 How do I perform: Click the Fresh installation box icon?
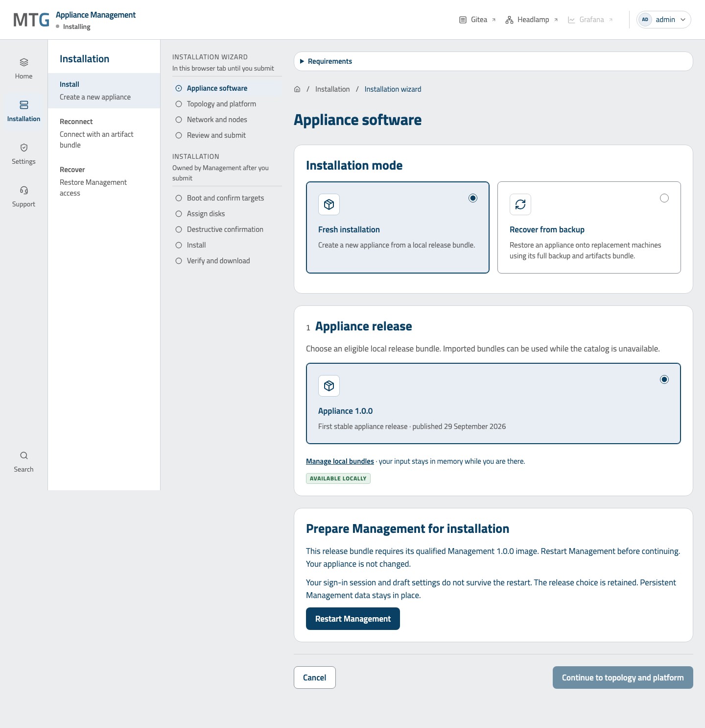click(x=329, y=204)
